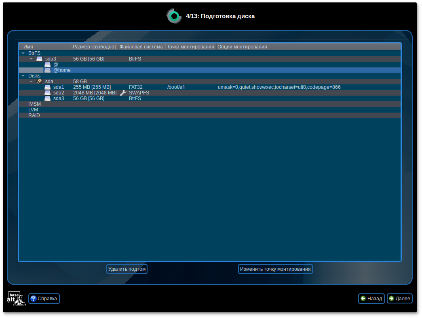Click the @ subvolume drive icon
This screenshot has height=318, width=422.
[47, 65]
